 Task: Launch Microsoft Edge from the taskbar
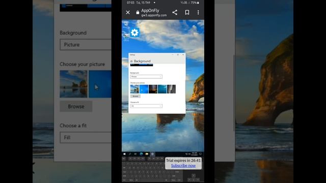tap(141, 154)
